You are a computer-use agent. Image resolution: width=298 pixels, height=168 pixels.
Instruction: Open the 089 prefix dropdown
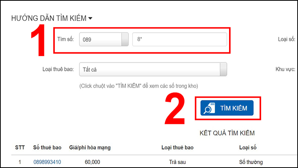[104, 40]
